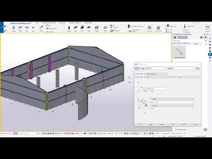Click the Save as name input field

coord(184,68)
